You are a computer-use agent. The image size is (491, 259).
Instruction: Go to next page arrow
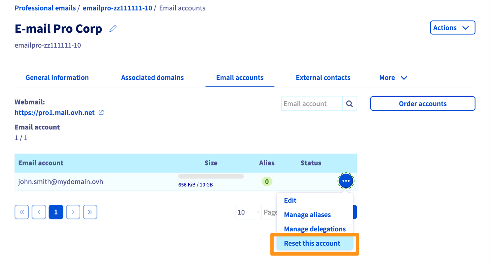[x=73, y=212]
